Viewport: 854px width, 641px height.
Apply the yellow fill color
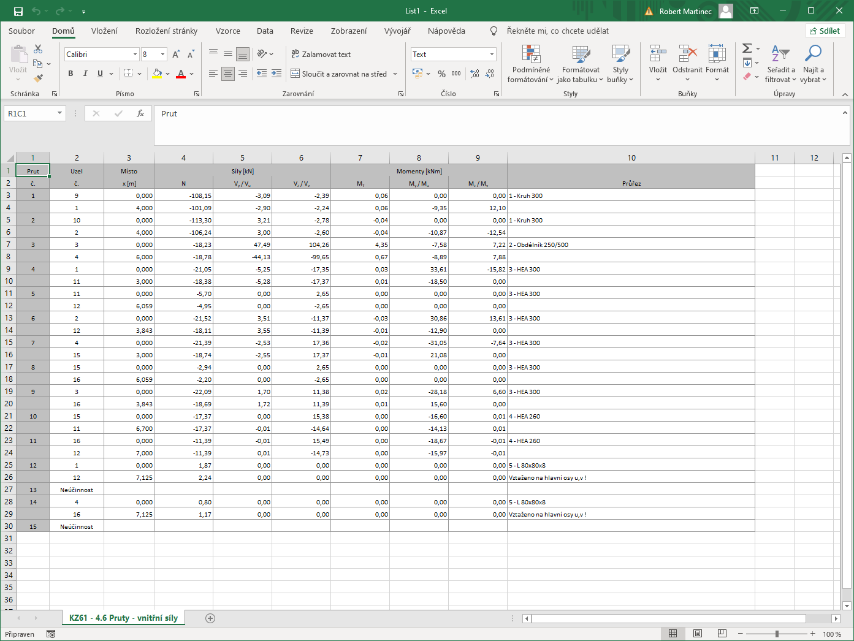click(x=157, y=74)
